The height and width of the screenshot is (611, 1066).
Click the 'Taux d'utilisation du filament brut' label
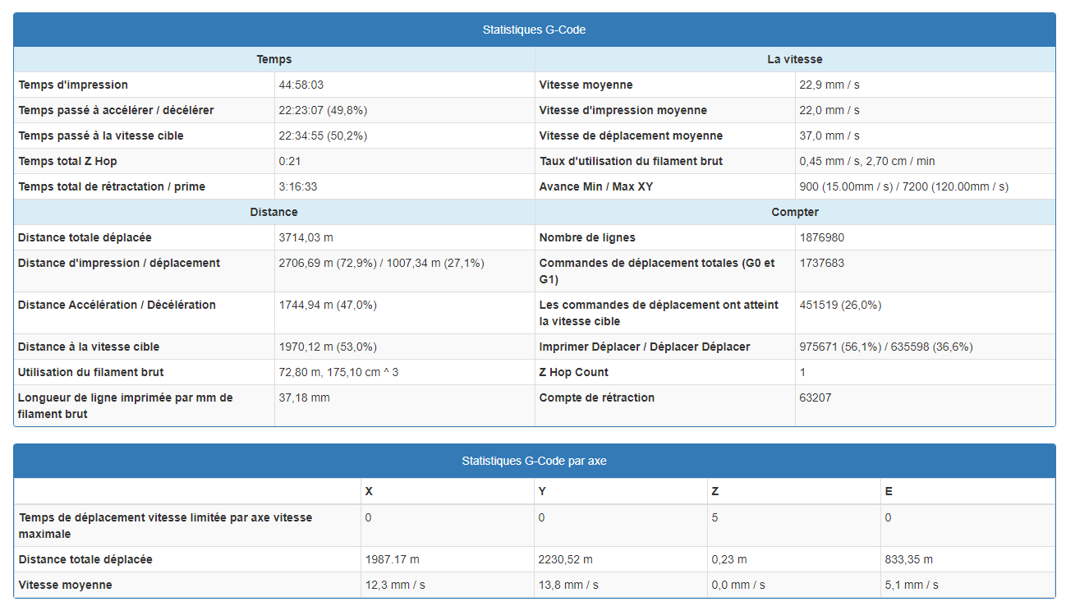click(631, 161)
